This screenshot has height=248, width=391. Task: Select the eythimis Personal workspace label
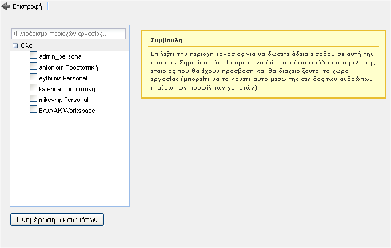(x=63, y=78)
